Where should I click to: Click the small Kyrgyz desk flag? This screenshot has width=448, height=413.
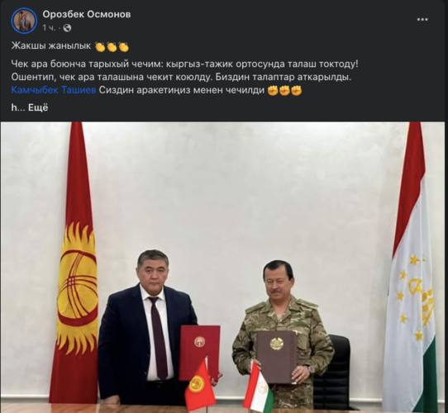pyautogui.click(x=200, y=382)
